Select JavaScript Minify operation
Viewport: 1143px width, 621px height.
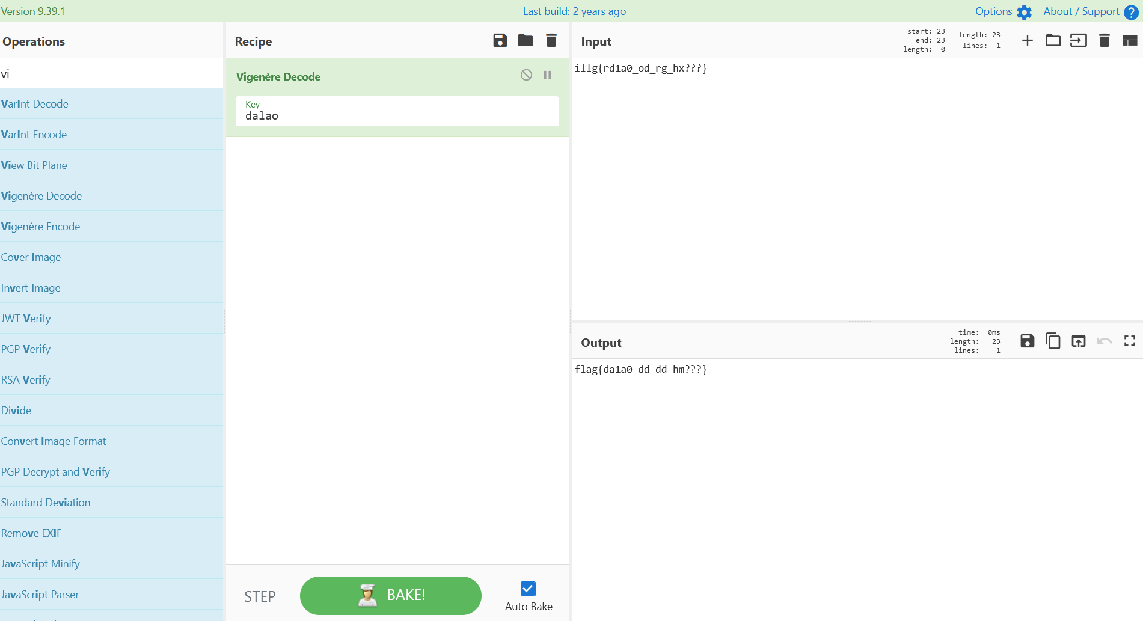(x=112, y=564)
